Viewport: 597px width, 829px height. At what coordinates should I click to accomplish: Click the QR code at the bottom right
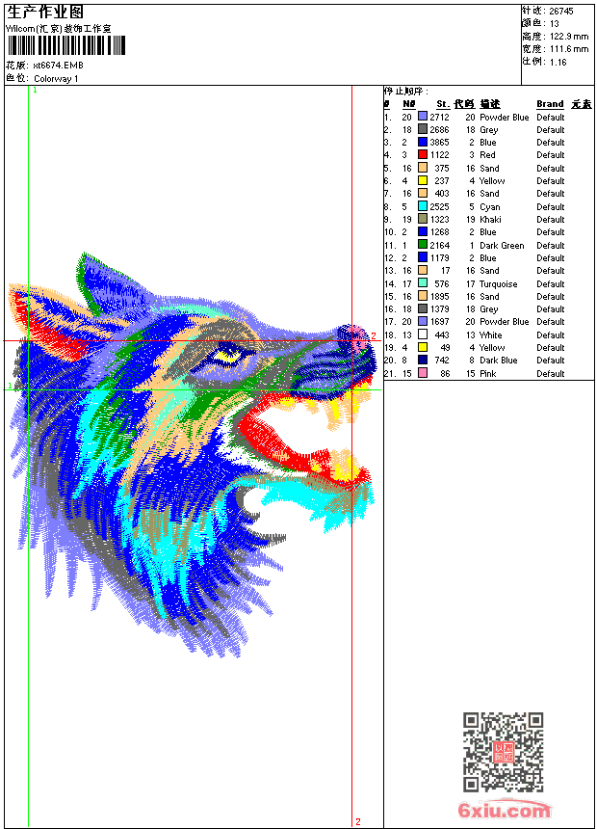tap(504, 751)
